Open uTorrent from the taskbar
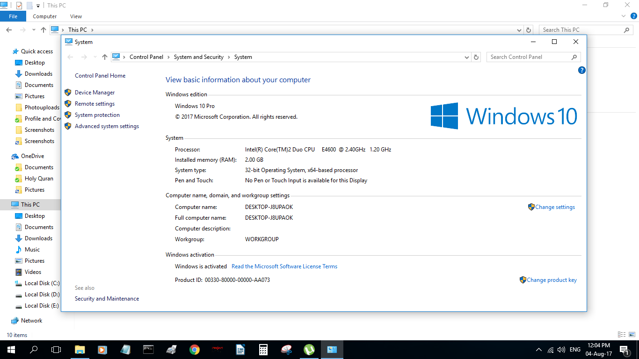 [309, 350]
